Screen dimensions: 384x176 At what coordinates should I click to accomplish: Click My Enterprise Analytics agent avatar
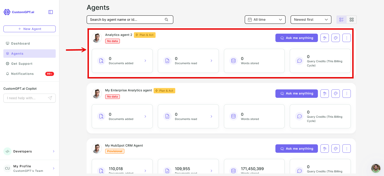[x=97, y=93]
